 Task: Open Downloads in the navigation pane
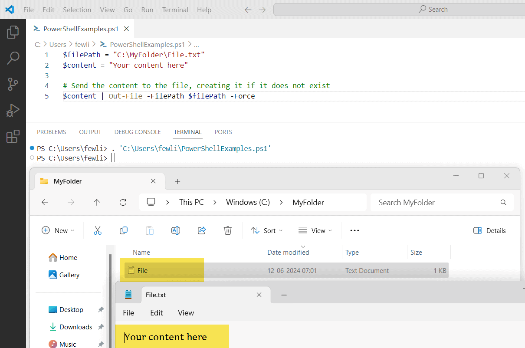click(70, 327)
